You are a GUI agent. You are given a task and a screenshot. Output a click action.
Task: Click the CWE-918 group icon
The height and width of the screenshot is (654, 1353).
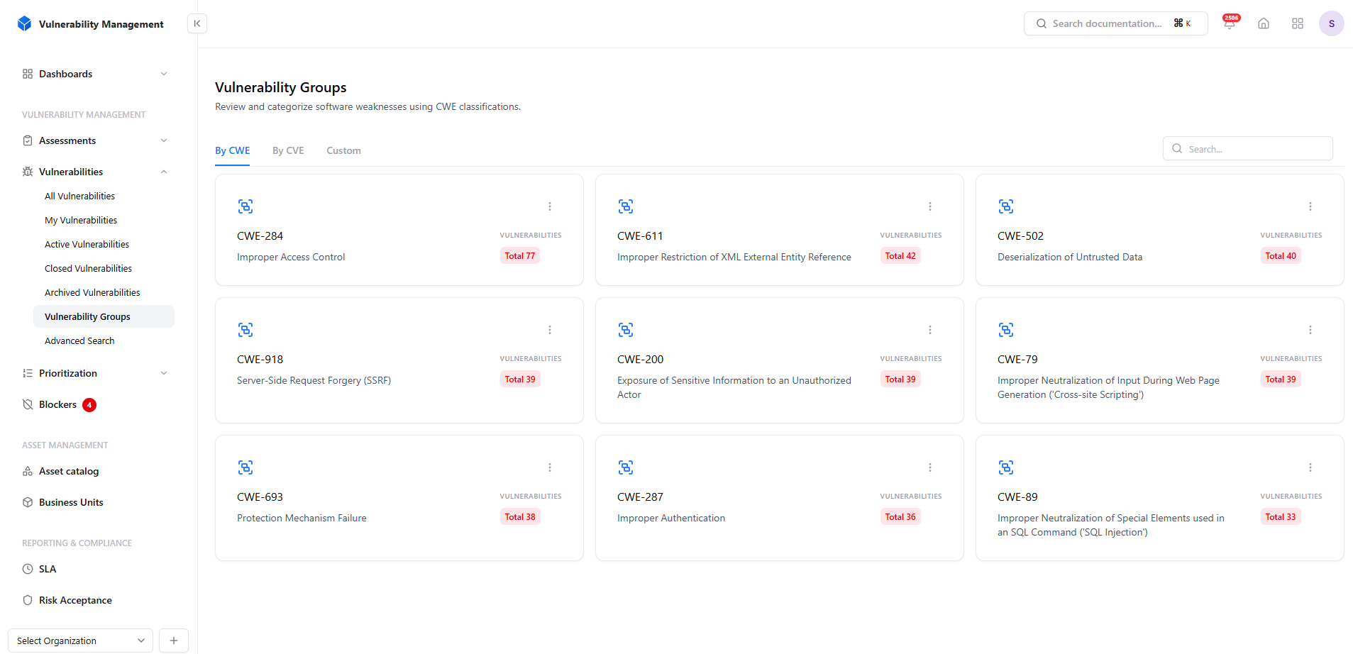[x=245, y=330]
